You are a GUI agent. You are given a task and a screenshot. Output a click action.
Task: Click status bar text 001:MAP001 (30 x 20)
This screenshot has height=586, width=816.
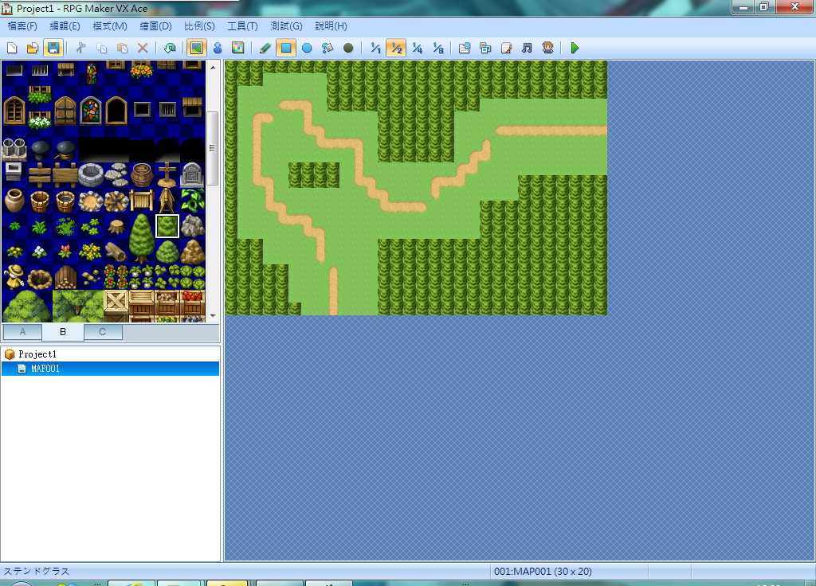(x=543, y=572)
